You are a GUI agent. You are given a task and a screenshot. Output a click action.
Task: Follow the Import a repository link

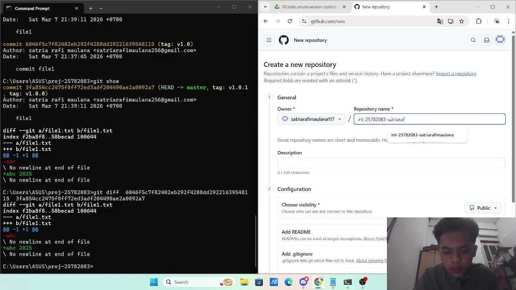click(456, 74)
